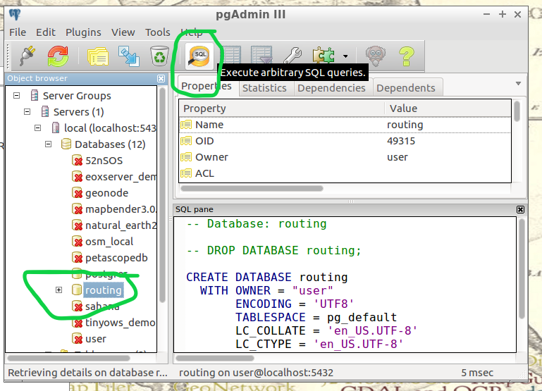Viewport: 542px width, 391px height.
Task: Refresh the selected object
Action: 58,56
